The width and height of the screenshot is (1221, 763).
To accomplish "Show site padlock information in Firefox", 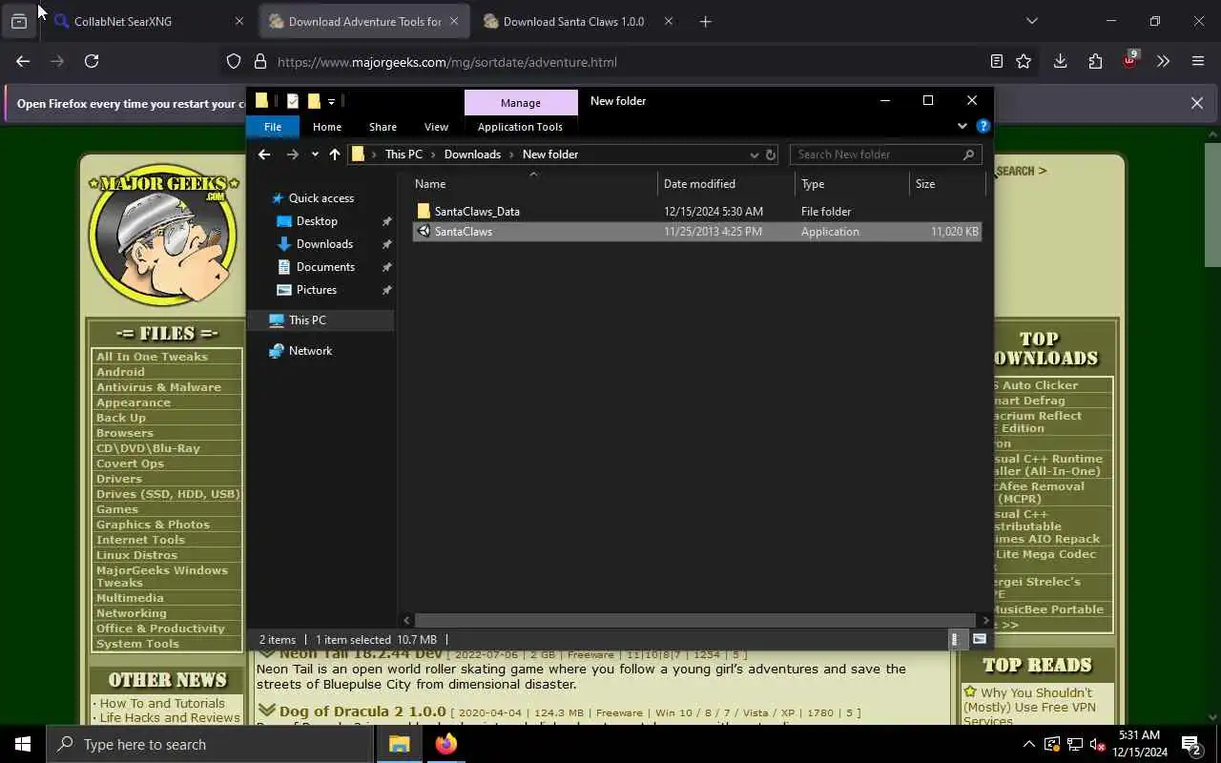I will point(259,62).
